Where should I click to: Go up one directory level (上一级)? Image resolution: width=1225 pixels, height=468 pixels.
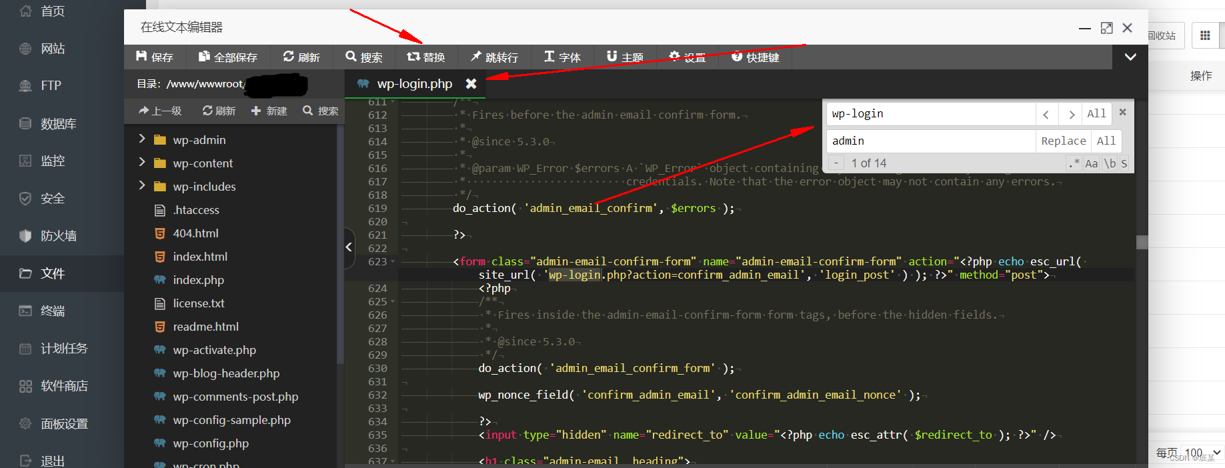coord(160,111)
